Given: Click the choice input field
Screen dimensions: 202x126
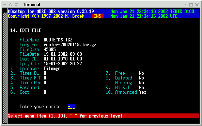Looking at the screenshot, I should (71, 106).
